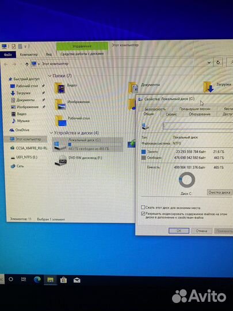Toggle Разрешить индексировать содержимое файлов checkbox
The image size is (233, 311).
point(143,214)
